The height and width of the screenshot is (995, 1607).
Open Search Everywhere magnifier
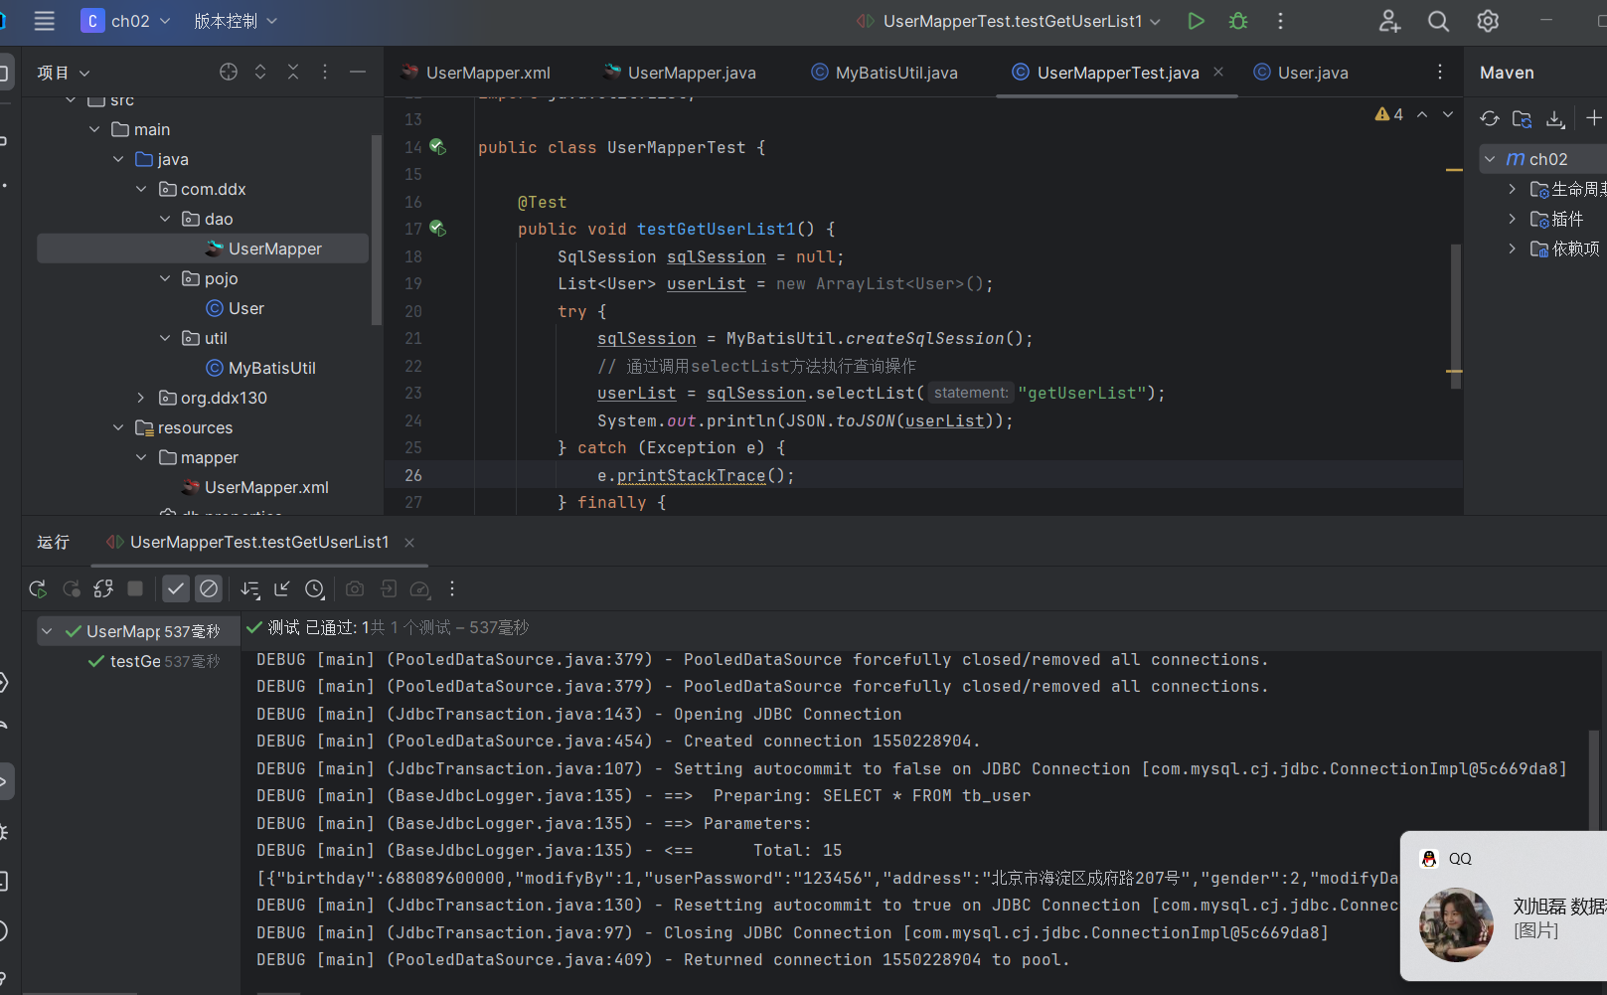1438,21
